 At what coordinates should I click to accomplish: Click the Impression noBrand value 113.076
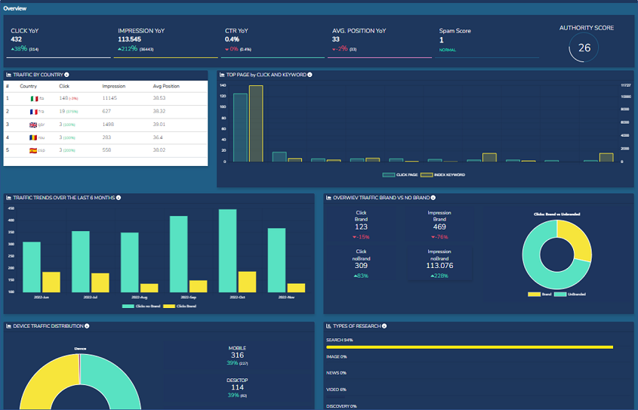[439, 266]
